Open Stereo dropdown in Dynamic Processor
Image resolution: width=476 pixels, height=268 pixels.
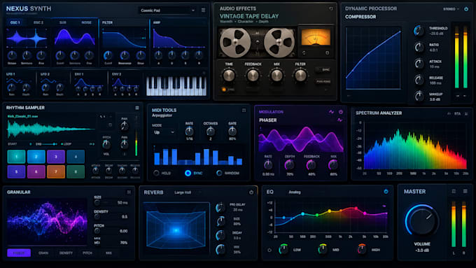451,9
